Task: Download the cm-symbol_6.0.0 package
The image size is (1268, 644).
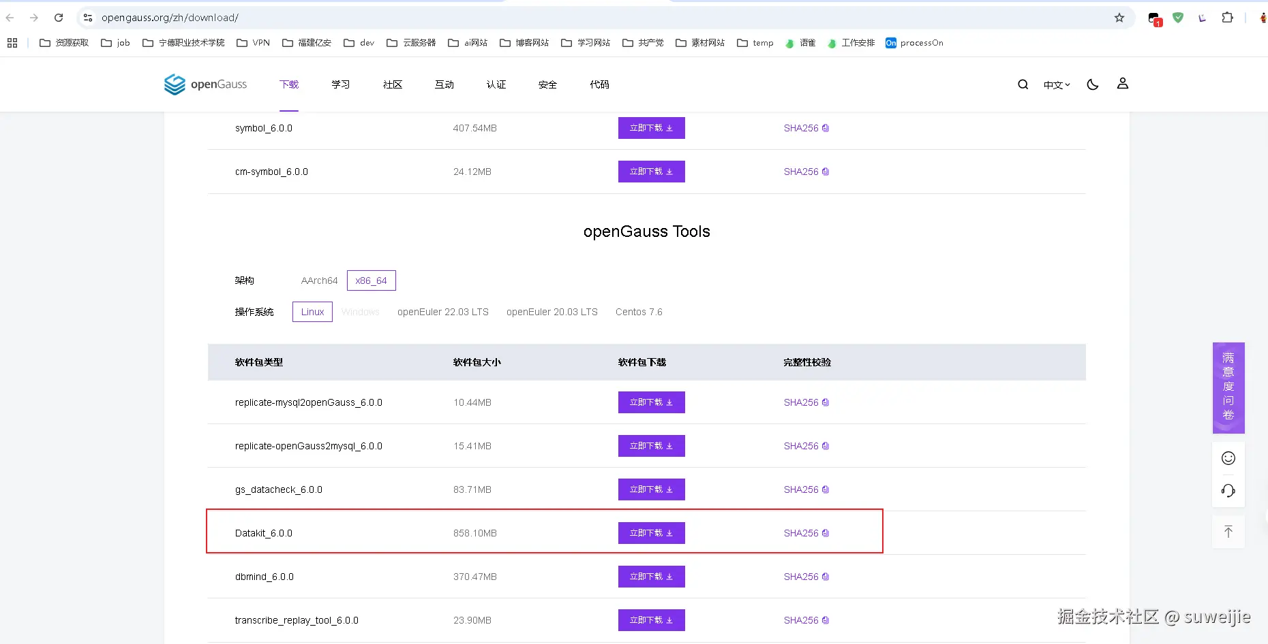Action: (x=652, y=172)
